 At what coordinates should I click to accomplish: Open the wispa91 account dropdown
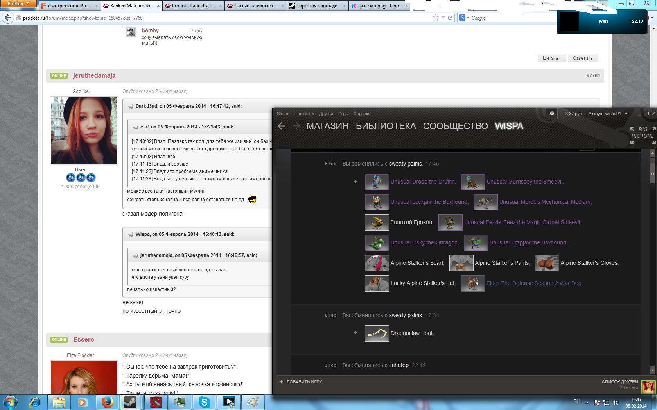point(608,114)
